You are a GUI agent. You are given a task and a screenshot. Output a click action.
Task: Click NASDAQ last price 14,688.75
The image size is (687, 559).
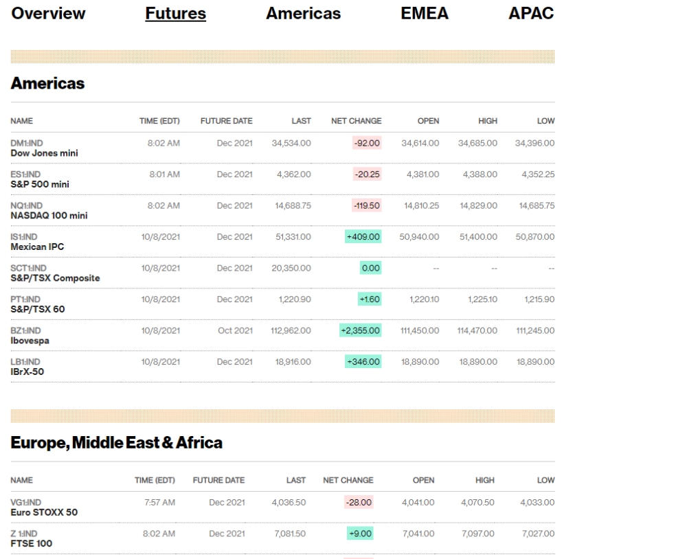pos(293,206)
